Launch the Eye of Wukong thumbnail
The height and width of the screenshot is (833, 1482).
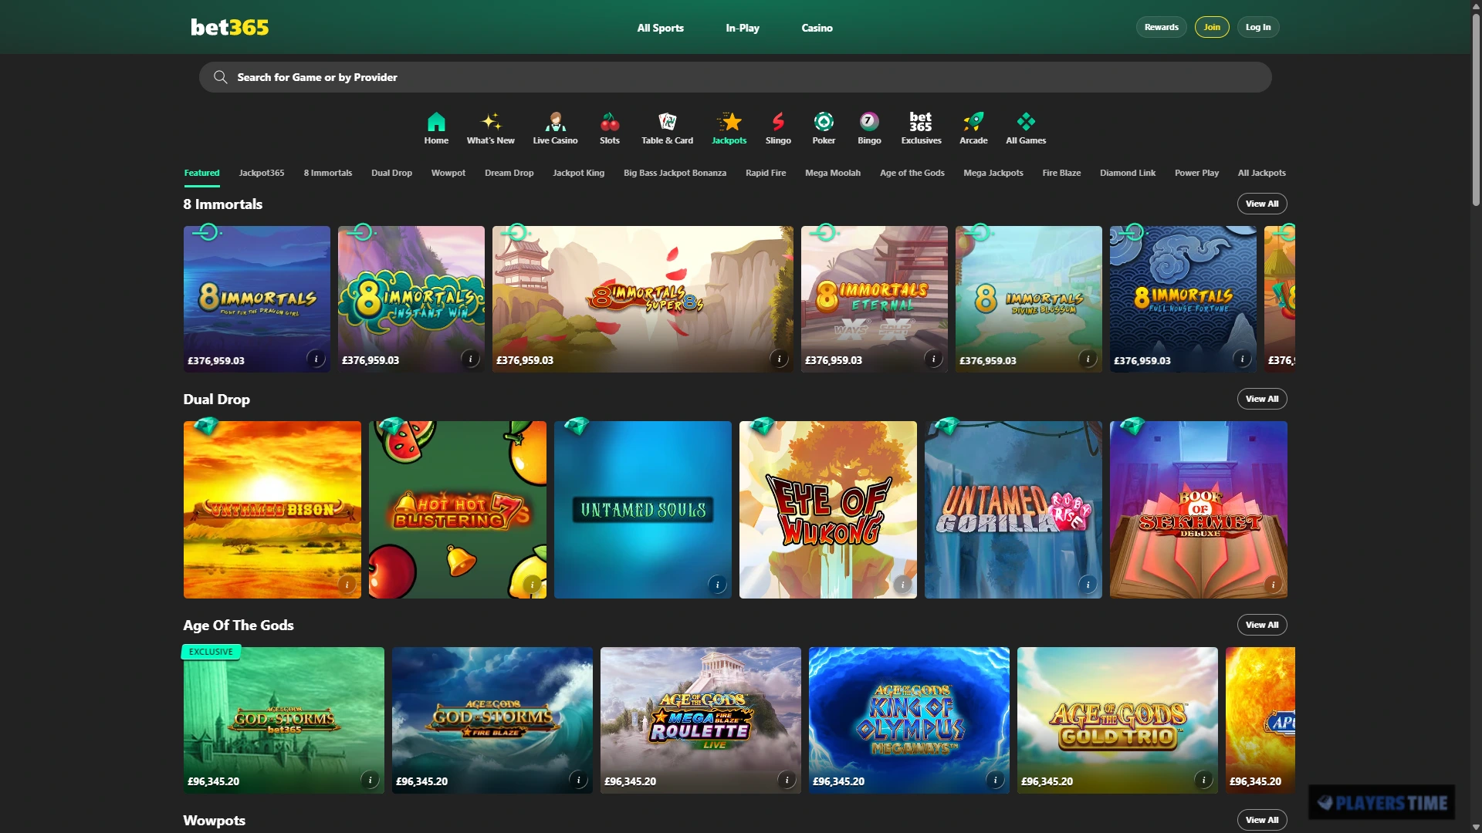827,509
